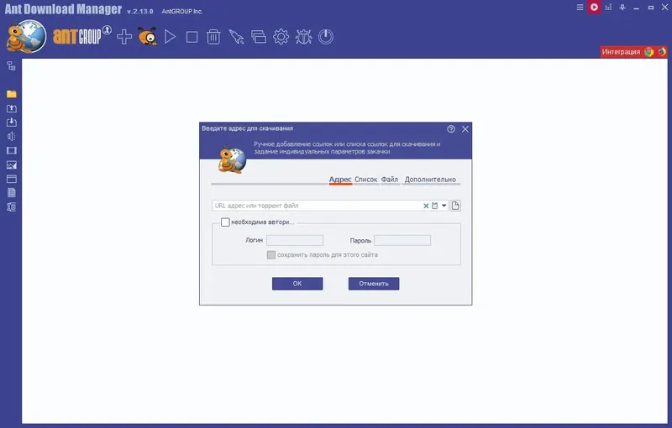Click the Логин input field

click(295, 241)
